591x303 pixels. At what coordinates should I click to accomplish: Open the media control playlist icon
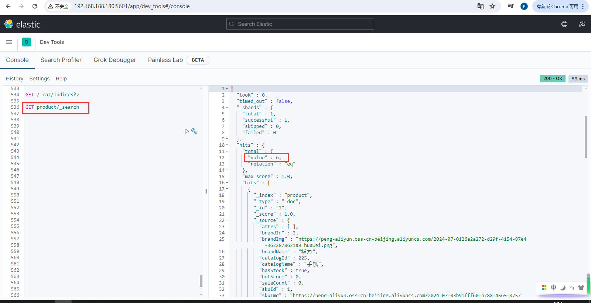(x=511, y=6)
